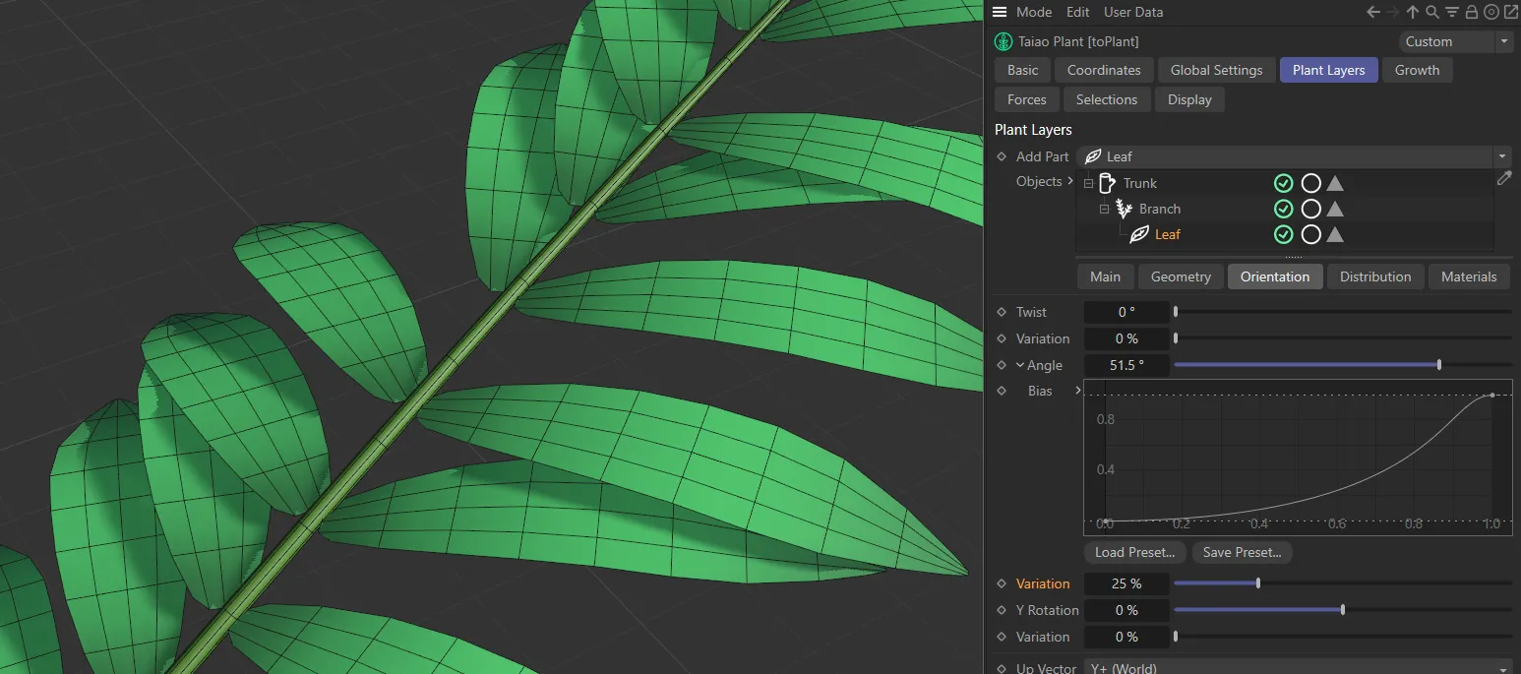The width and height of the screenshot is (1521, 674).
Task: Collapse the Trunk tree item
Action: [1087, 183]
